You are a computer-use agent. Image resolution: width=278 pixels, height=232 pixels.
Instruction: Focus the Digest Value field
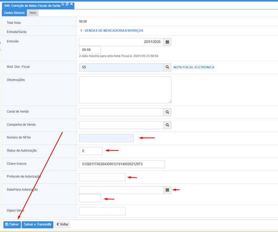click(x=102, y=211)
